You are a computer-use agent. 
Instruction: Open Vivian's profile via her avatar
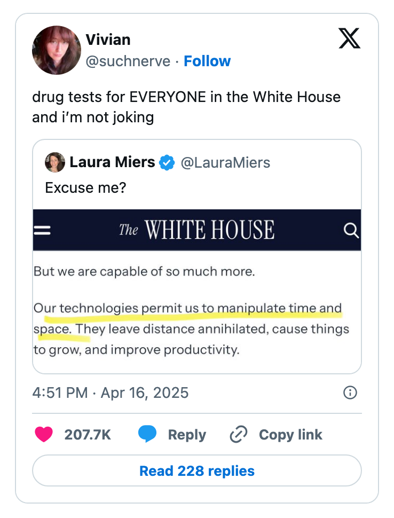[x=57, y=50]
